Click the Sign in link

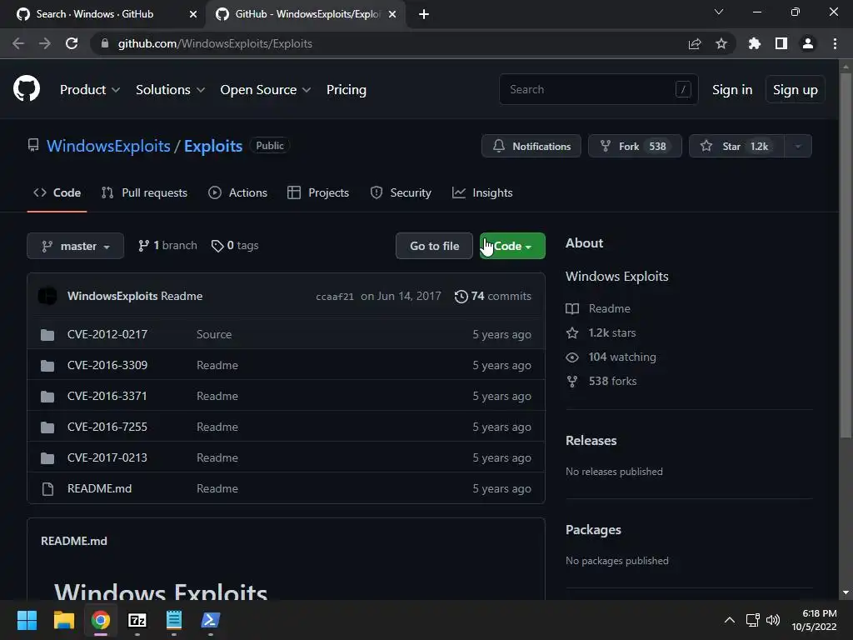732,90
